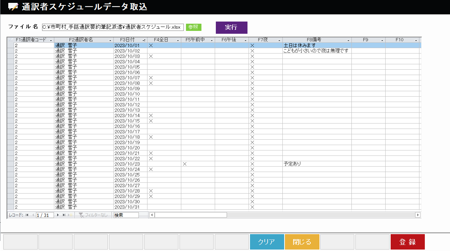Open F5午前中 column dropdown arrow
The width and height of the screenshot is (450, 251).
212,40
